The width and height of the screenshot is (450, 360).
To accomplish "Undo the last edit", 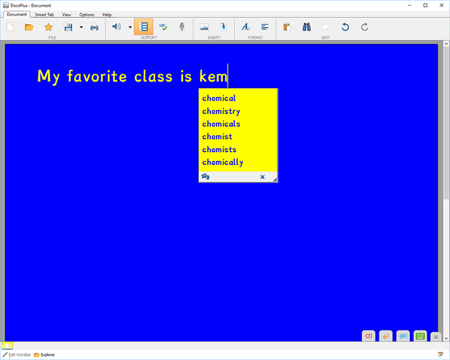I will click(345, 27).
